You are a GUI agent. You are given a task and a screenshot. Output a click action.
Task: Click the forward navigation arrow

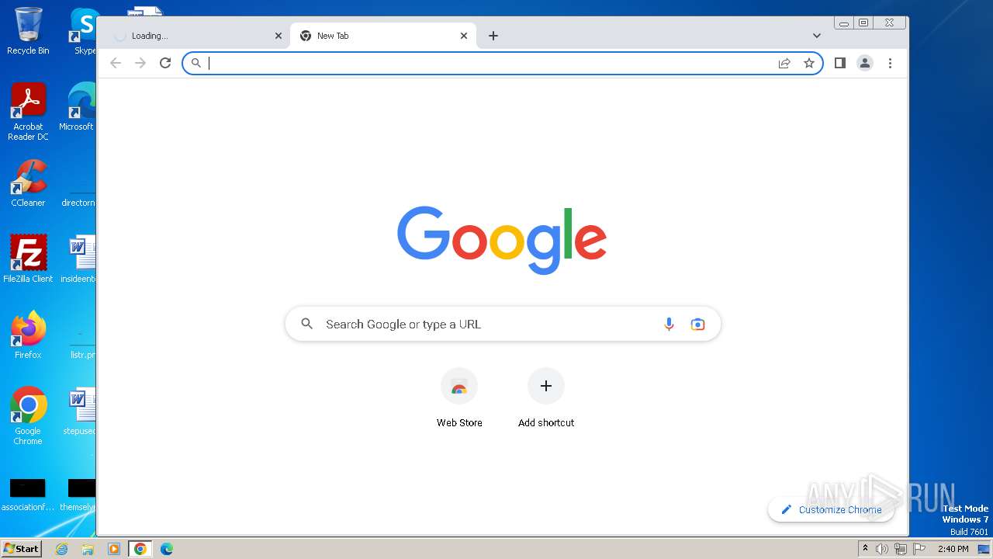click(140, 63)
